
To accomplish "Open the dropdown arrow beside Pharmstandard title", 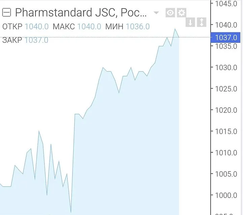I will point(156,13).
